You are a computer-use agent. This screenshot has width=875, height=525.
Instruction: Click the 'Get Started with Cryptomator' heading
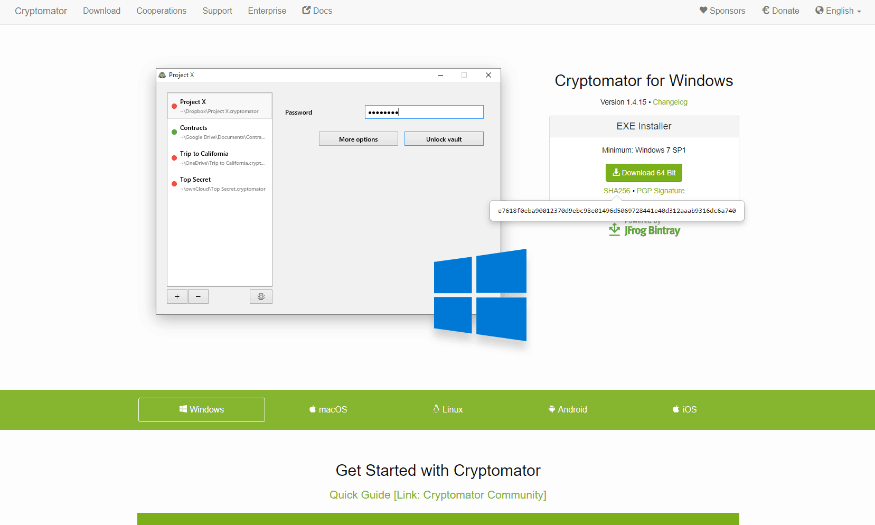[438, 471]
